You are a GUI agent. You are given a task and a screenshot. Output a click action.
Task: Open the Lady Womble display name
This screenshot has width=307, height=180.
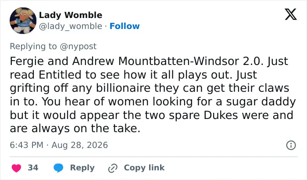(x=71, y=15)
